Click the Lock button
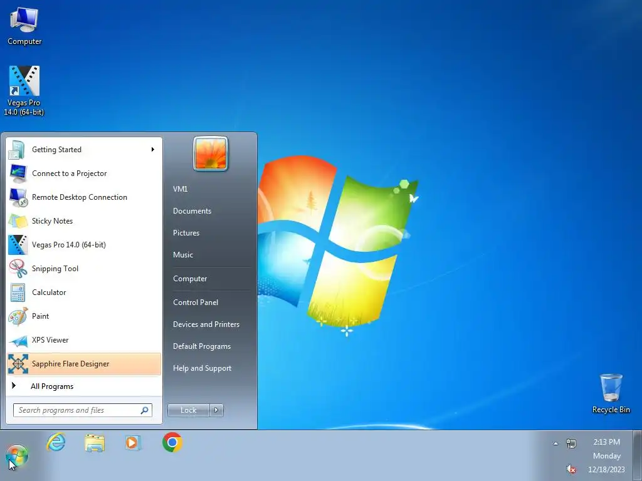This screenshot has height=481, width=642. point(188,410)
